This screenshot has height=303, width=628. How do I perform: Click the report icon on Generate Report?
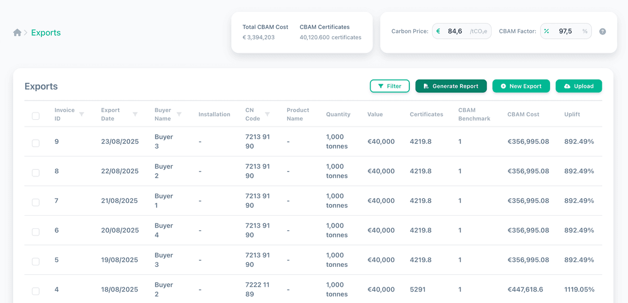(x=425, y=86)
